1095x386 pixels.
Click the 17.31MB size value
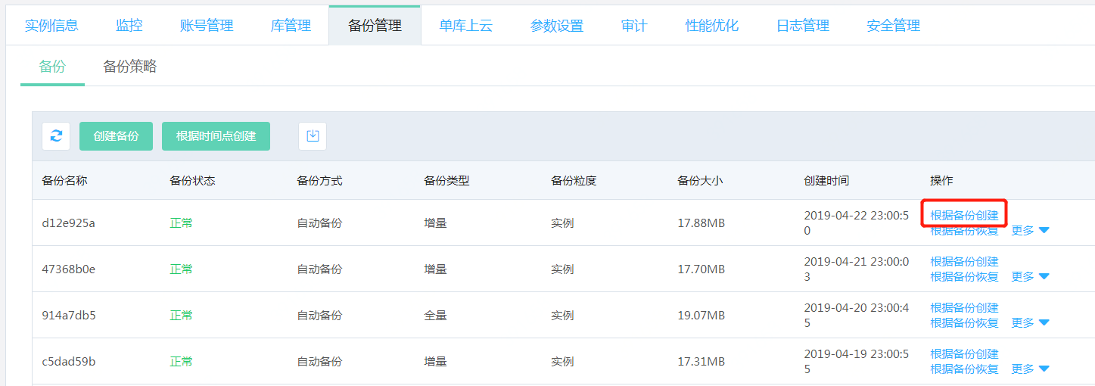(701, 362)
